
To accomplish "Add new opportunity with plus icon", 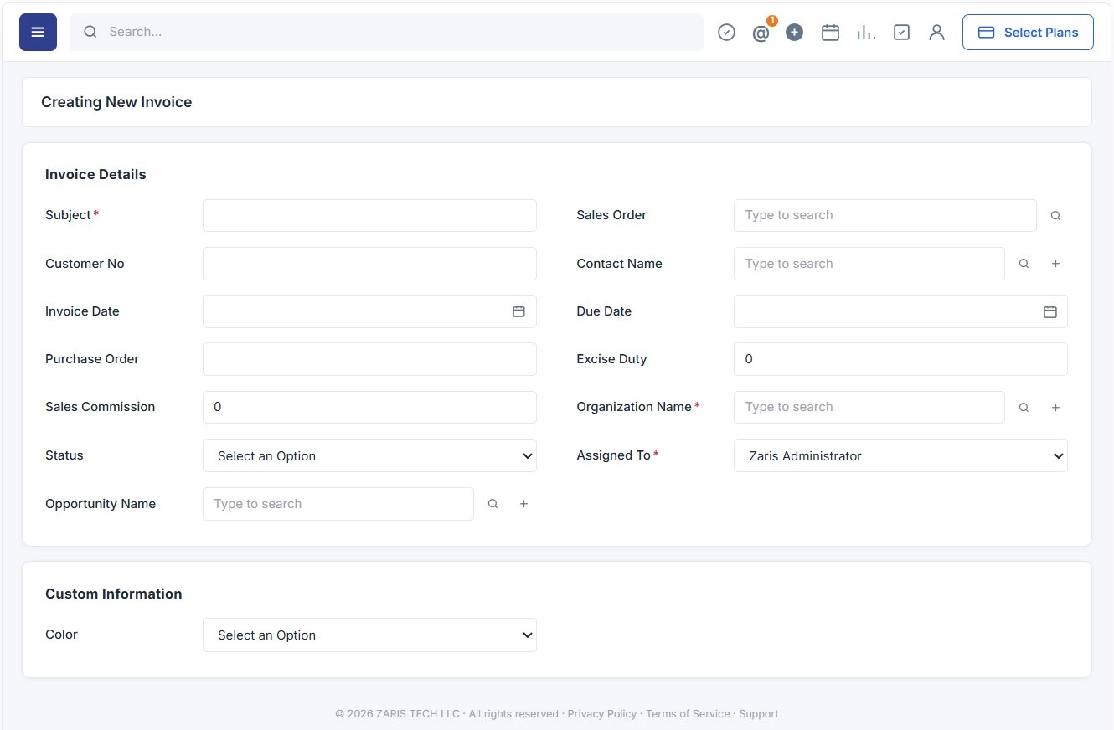I will (x=523, y=504).
